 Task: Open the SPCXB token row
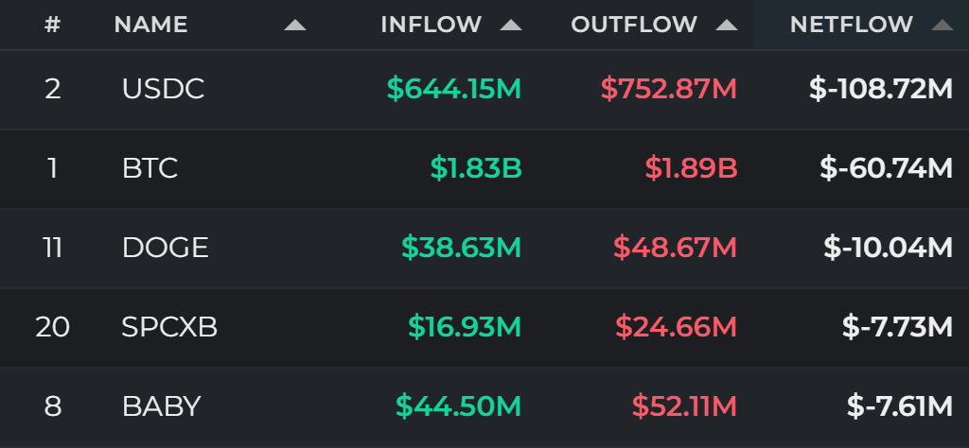coord(484,327)
